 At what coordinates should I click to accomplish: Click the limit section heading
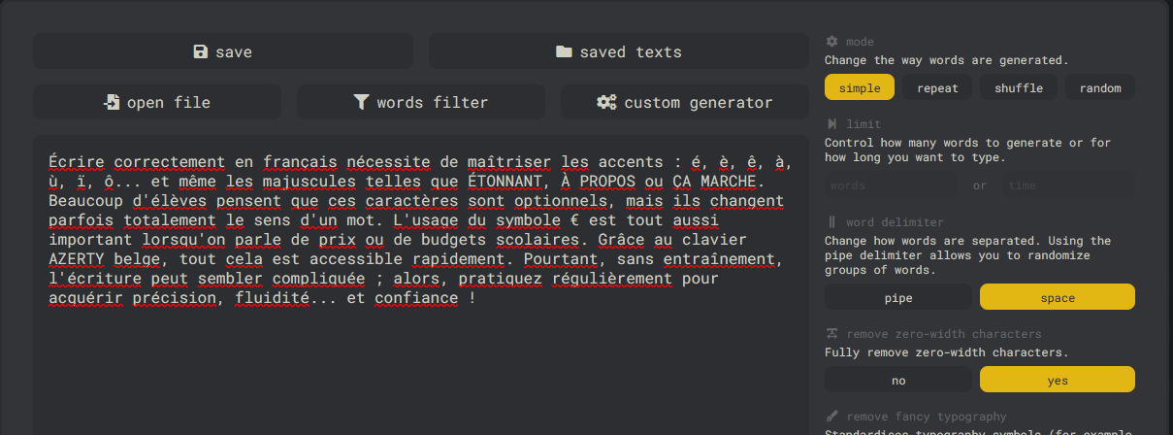863,124
